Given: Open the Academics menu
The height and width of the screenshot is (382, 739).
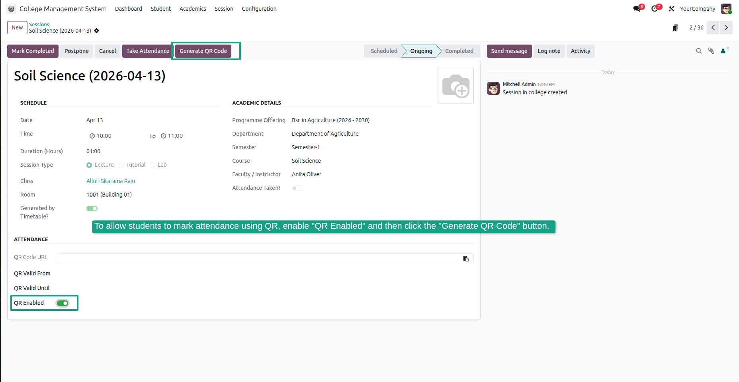Looking at the screenshot, I should click(x=193, y=9).
